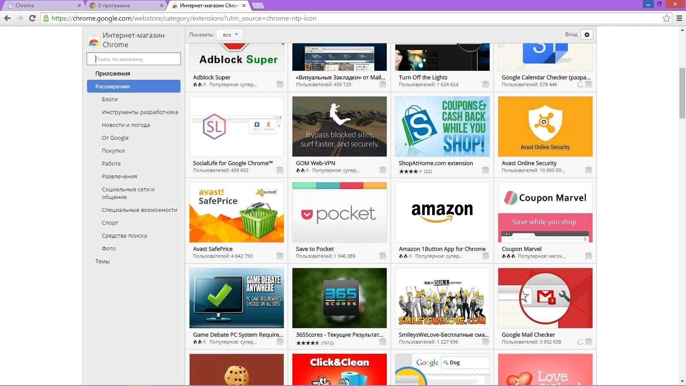Click the Google G badge on Google Calendar Checker
The height and width of the screenshot is (386, 686).
(x=580, y=84)
